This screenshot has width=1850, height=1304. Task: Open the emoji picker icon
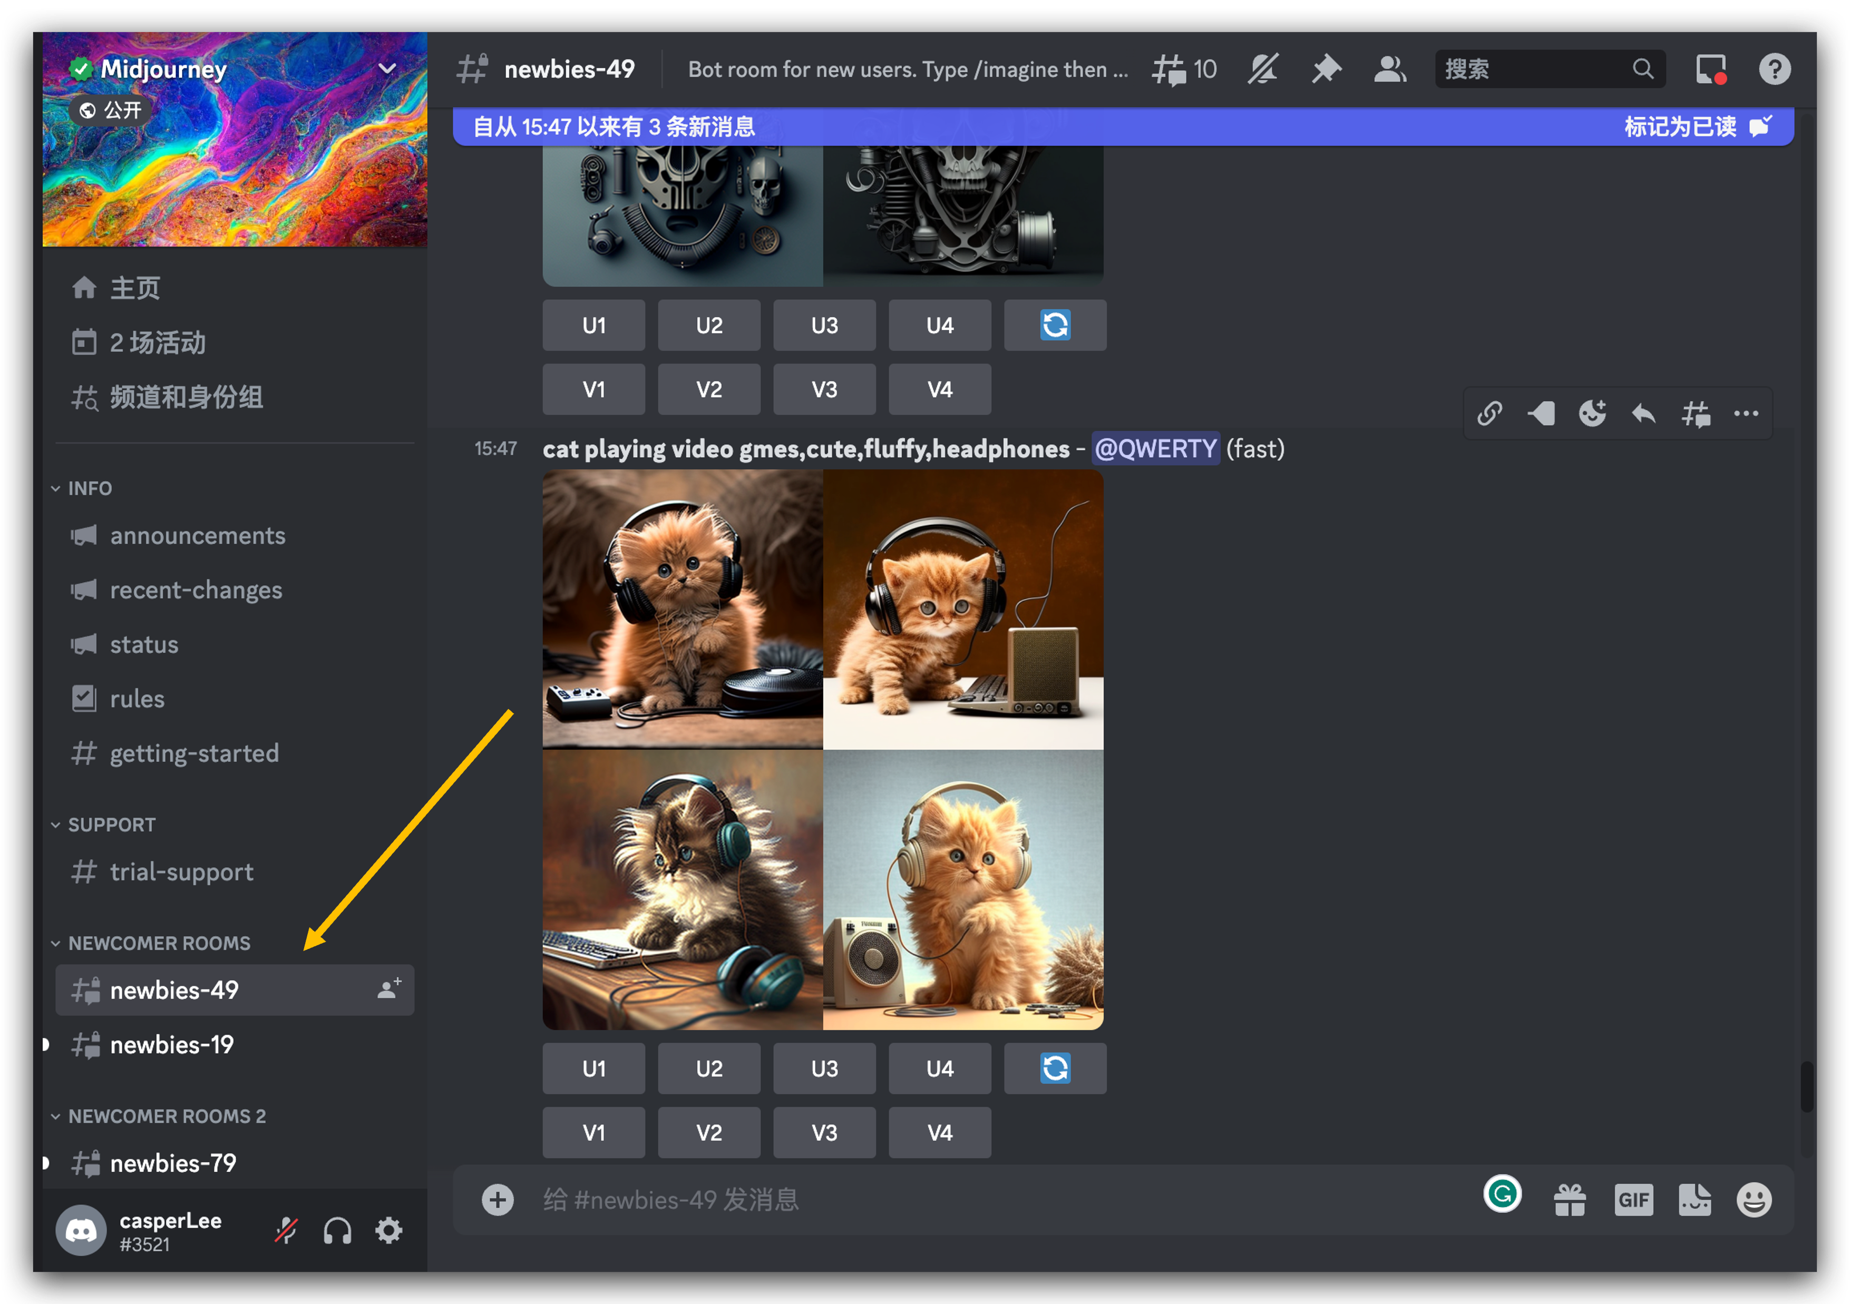click(x=1754, y=1200)
